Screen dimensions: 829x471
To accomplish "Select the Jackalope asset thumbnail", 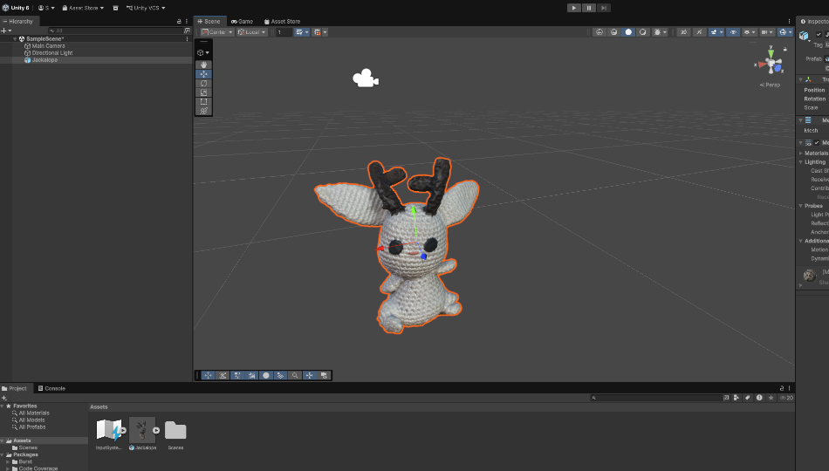I will pos(142,430).
